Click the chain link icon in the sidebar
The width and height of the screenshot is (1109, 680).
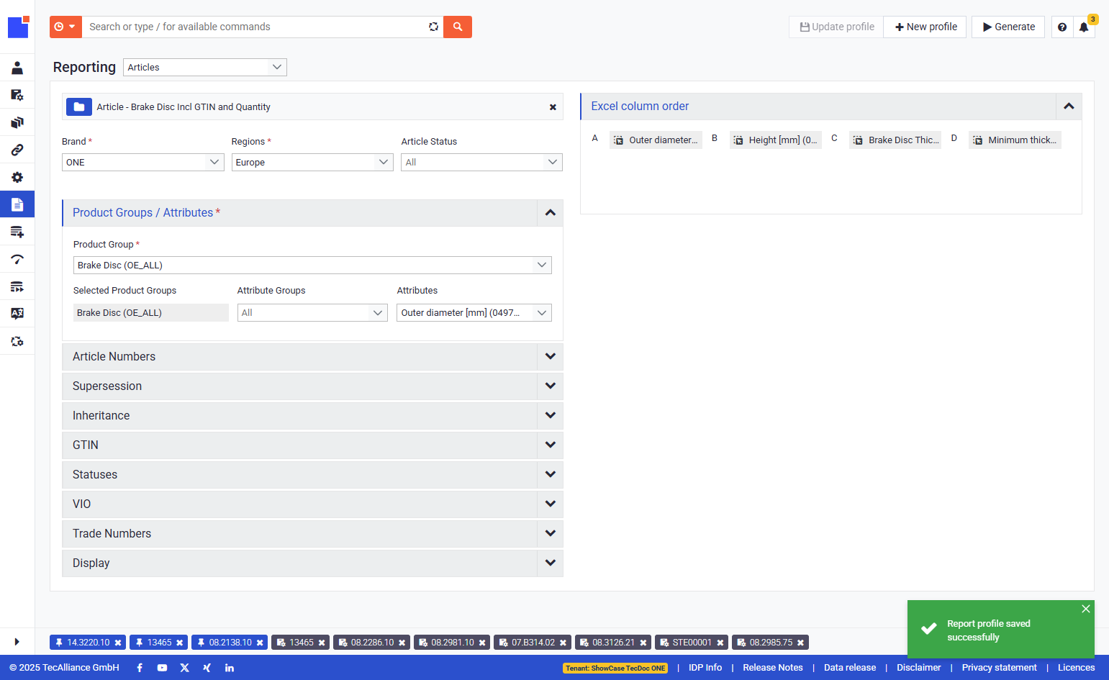pyautogui.click(x=17, y=150)
